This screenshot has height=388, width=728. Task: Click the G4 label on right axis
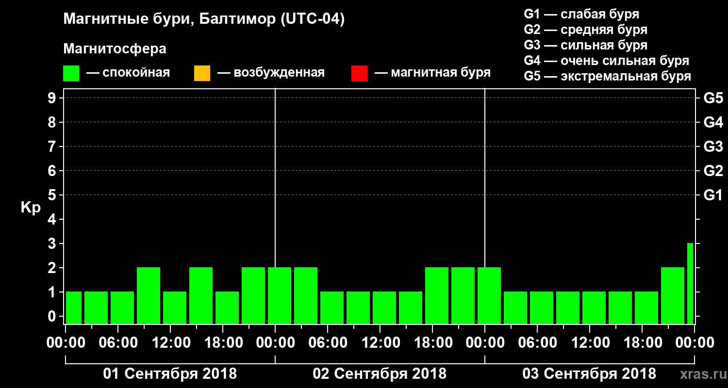coord(713,122)
